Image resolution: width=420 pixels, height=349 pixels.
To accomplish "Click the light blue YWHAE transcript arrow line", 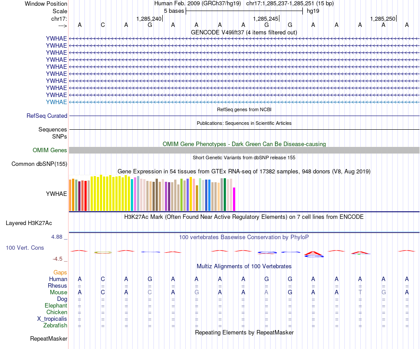I will 244,102.
